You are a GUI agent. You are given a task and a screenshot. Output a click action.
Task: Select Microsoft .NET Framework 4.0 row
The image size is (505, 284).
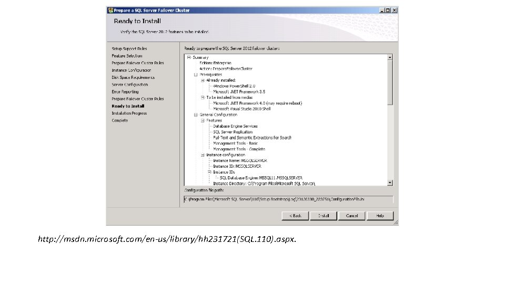[x=257, y=103]
